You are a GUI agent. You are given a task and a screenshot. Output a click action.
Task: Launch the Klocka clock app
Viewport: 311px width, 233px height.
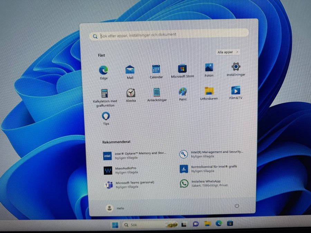131,93
